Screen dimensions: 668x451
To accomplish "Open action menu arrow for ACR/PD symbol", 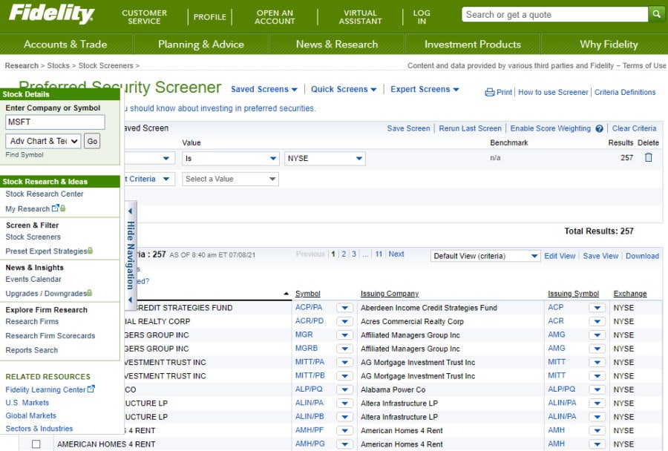I will pos(344,321).
